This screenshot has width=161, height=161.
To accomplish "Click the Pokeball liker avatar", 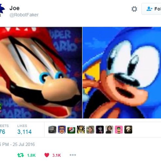I will click(x=71, y=129).
